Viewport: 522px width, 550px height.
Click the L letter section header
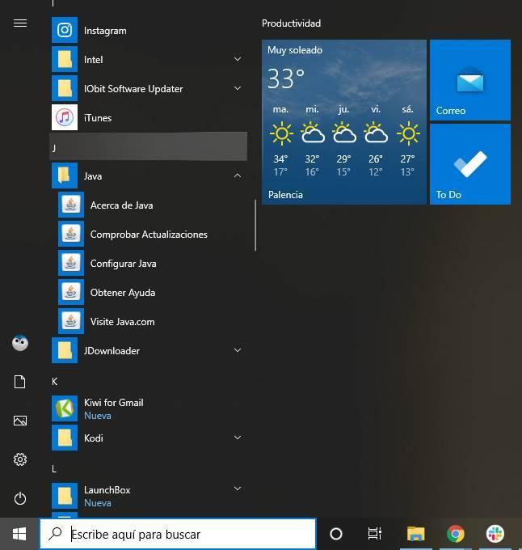[x=54, y=469]
